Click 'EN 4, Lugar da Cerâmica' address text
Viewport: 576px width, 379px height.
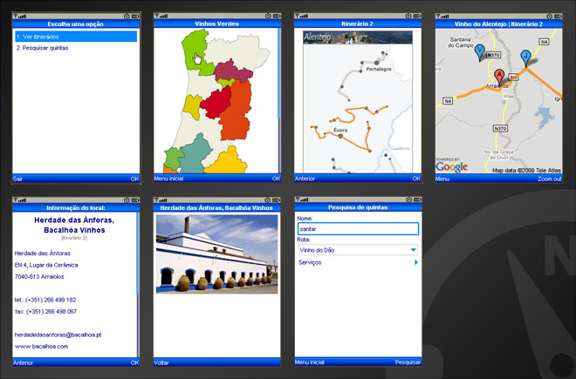pyautogui.click(x=46, y=265)
